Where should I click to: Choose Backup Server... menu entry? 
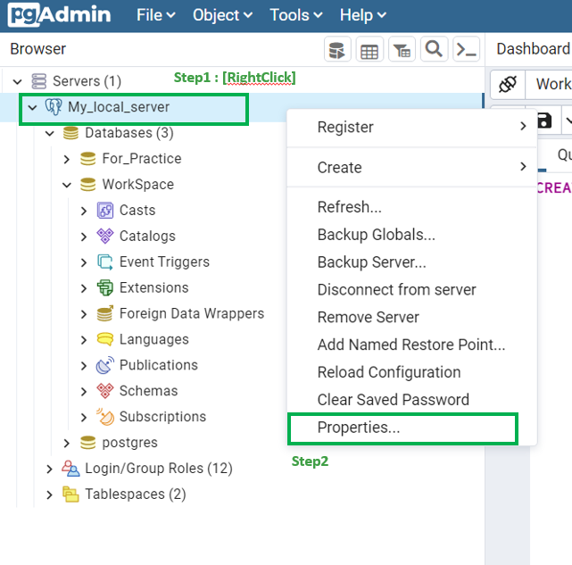pyautogui.click(x=412, y=262)
